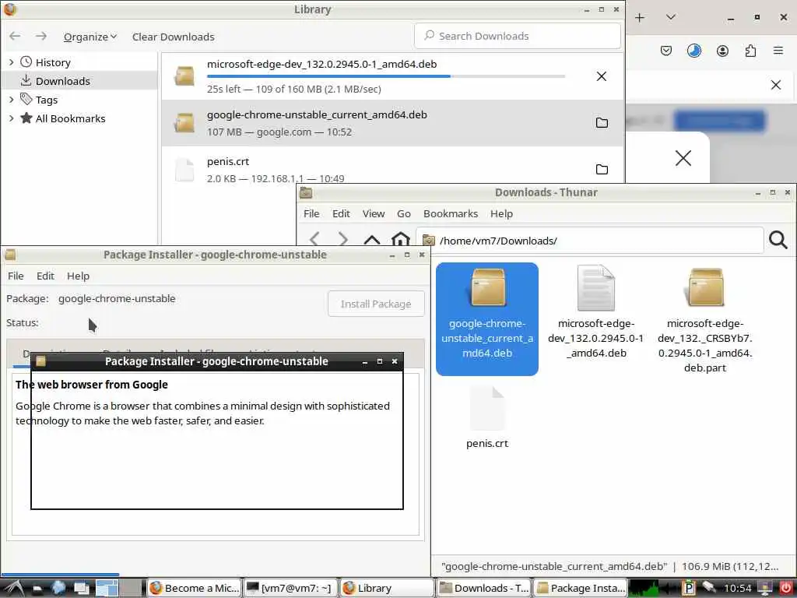Open the web browser globe launcher in taskbar

[58, 588]
